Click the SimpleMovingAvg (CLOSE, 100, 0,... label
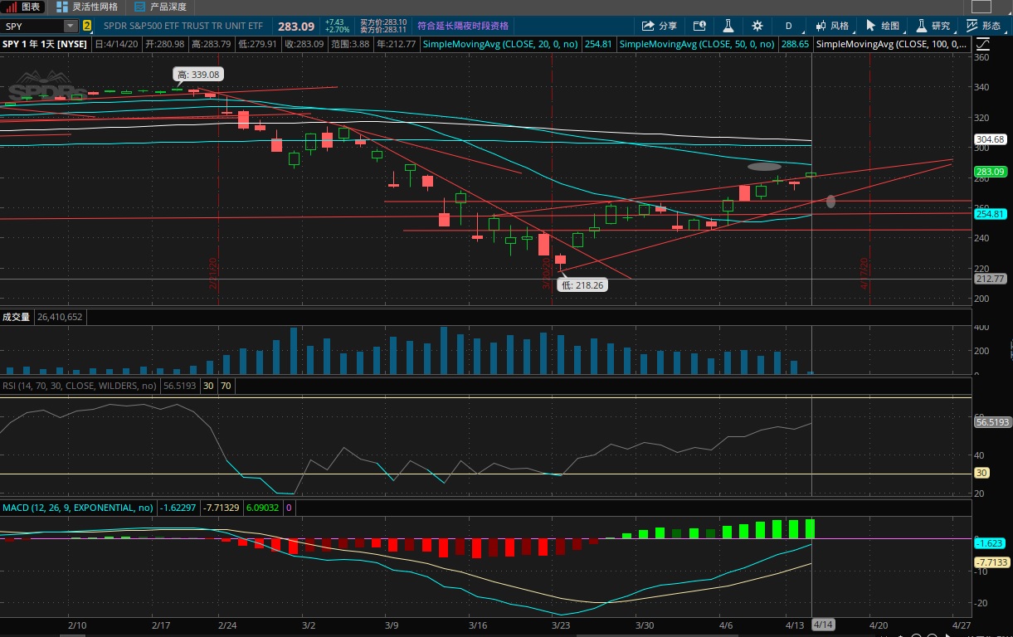The image size is (1013, 637). click(891, 44)
